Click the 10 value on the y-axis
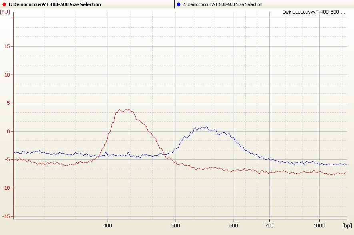354x235 pixels. click(x=7, y=75)
